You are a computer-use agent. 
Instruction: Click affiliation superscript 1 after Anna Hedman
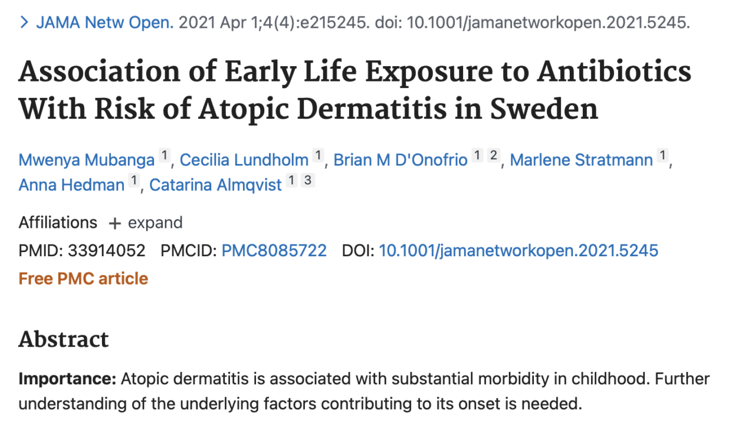(x=134, y=181)
